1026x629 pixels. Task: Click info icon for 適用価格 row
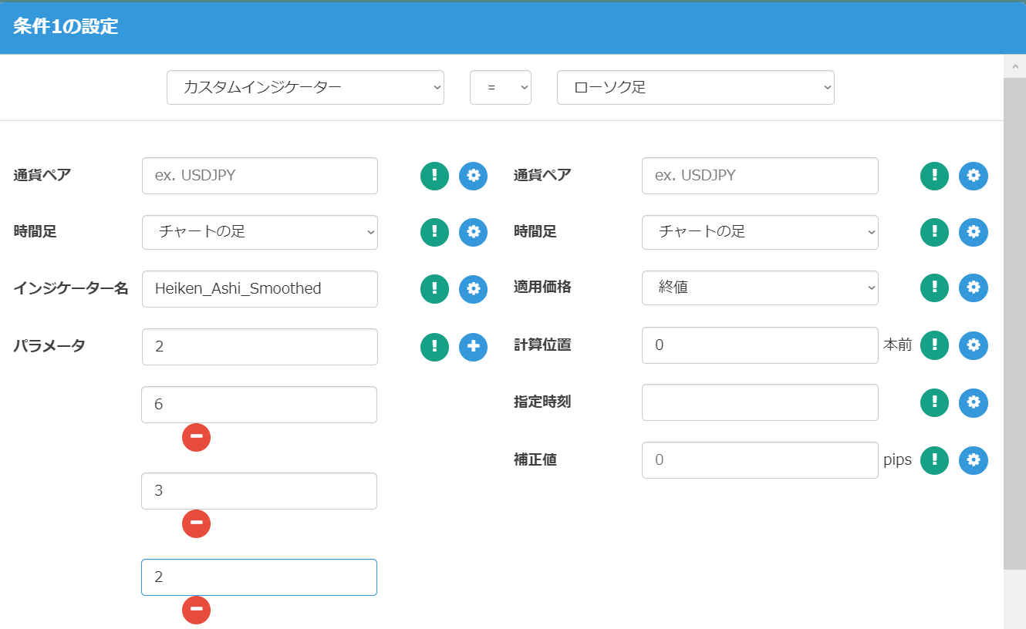click(x=934, y=288)
